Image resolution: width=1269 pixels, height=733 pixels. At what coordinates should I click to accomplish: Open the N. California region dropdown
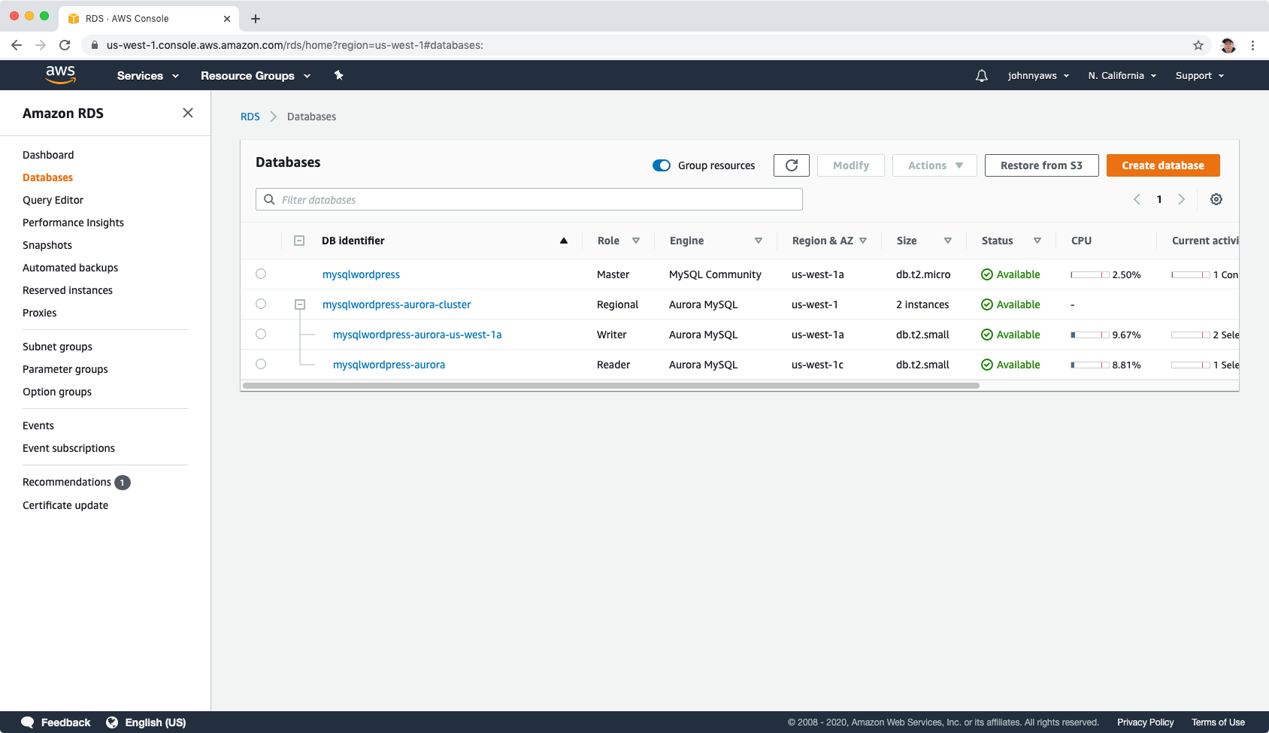click(x=1122, y=76)
